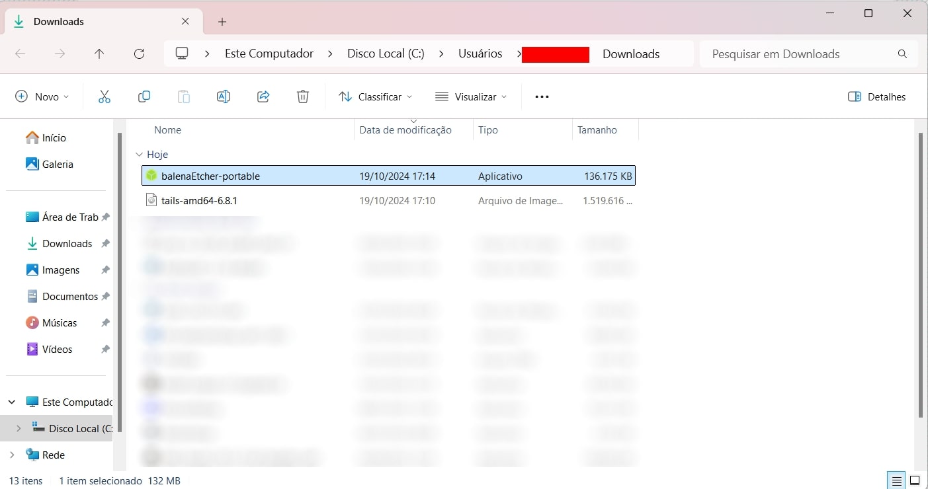Open Área de Trabalho in sidebar
The width and height of the screenshot is (928, 489).
[x=62, y=217]
